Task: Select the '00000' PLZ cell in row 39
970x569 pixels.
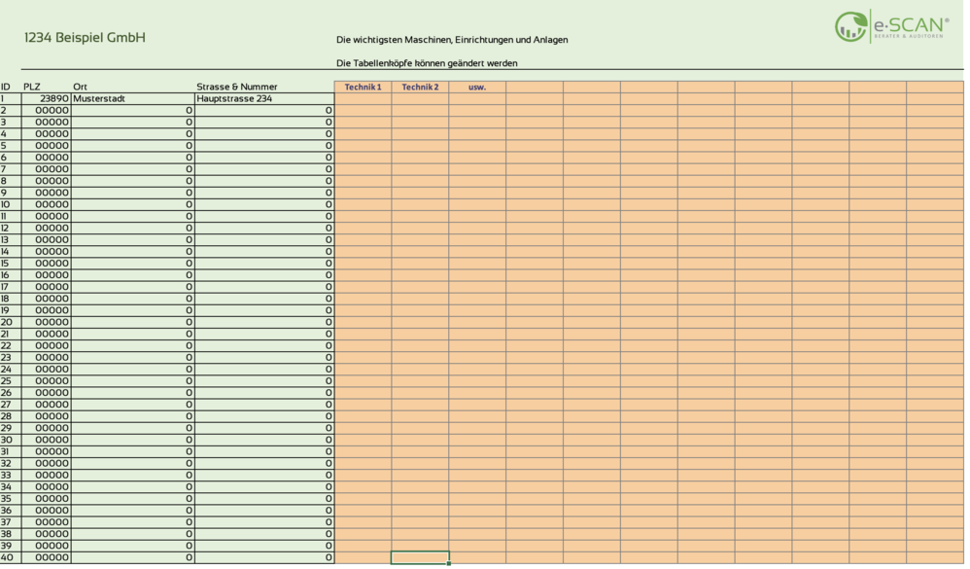Action: [47, 546]
